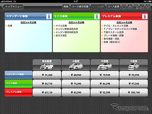
Task: Pick the ¥ 97,340 price
Action: point(134,84)
